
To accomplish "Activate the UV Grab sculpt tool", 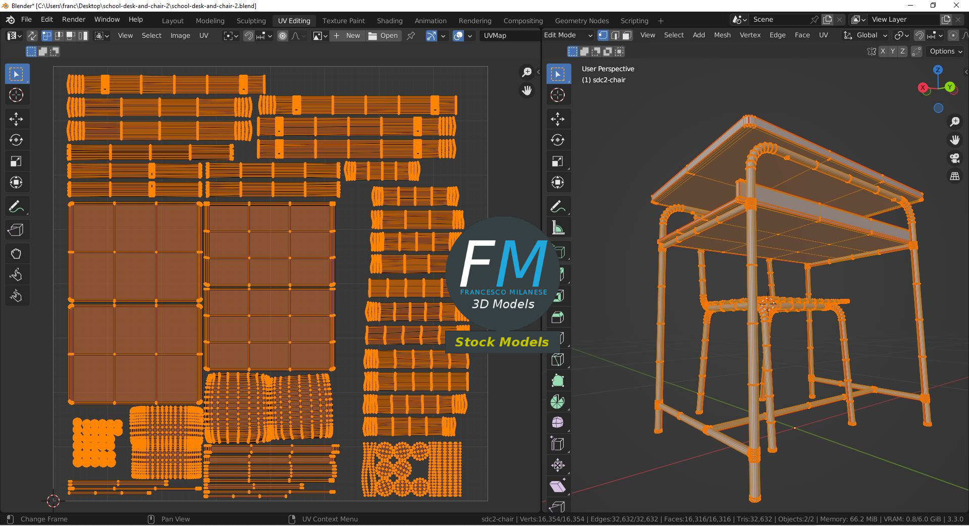I will coord(16,254).
